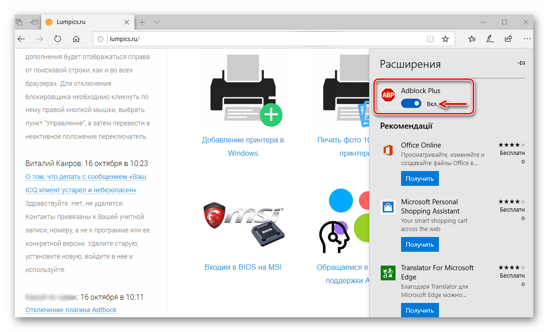This screenshot has width=548, height=332.
Task: Click 'Microsoft Personal Shopping Assistant' title
Action: pos(430,207)
